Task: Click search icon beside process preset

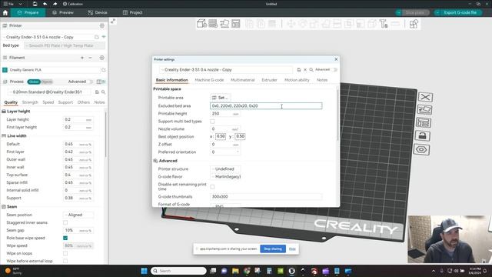Action: pos(103,92)
